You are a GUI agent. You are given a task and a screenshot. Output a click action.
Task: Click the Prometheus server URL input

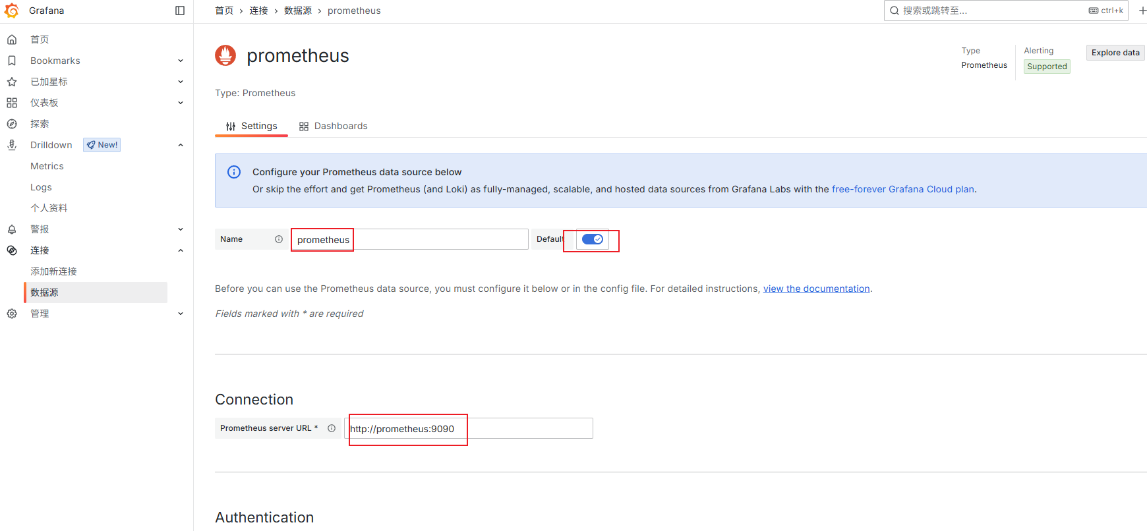tap(469, 428)
